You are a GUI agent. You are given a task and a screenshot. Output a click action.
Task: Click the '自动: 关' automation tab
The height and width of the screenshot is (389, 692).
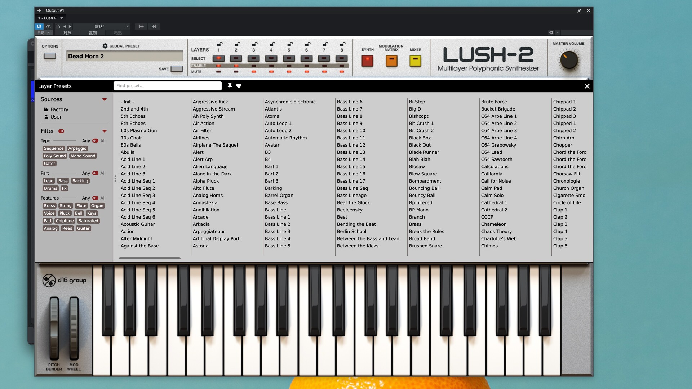click(x=44, y=33)
